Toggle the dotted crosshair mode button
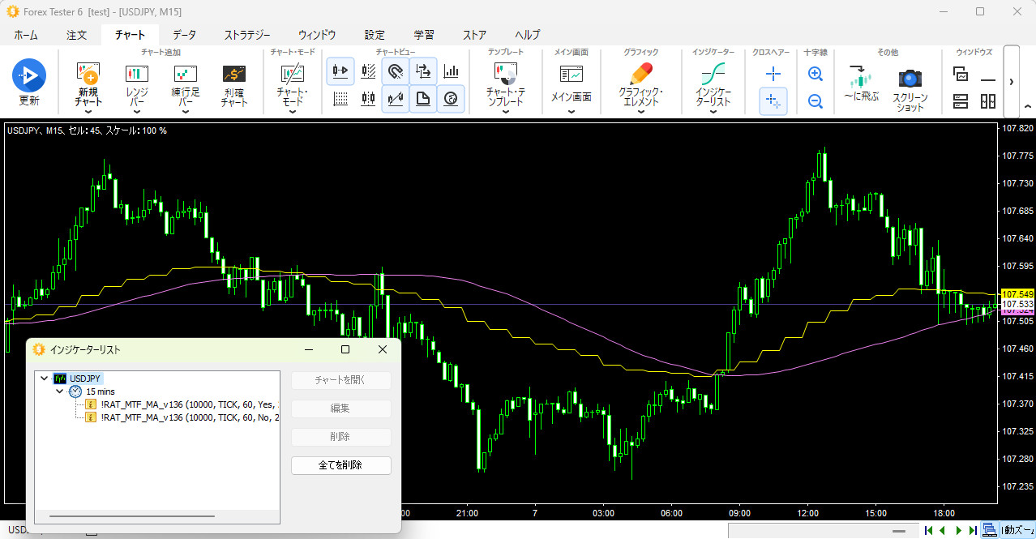Screen dimensions: 1036x539 [x=773, y=101]
